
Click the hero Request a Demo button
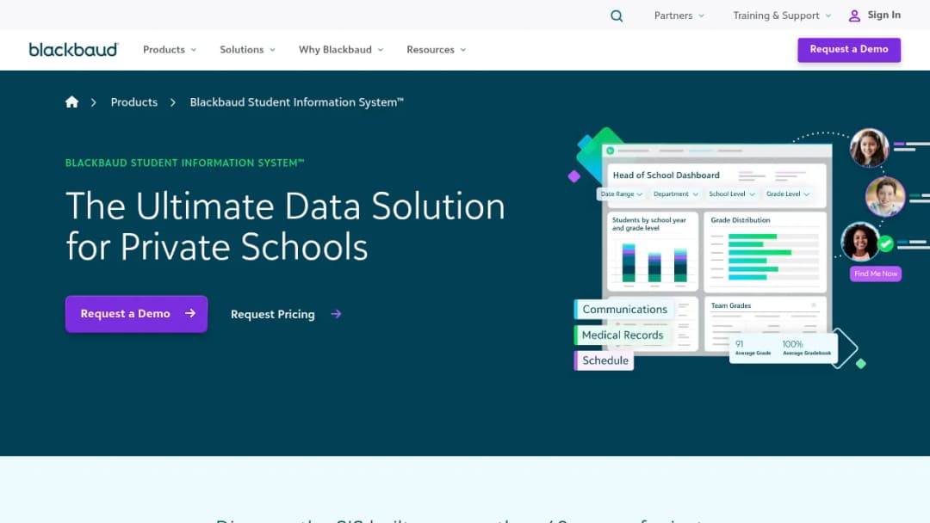(x=136, y=314)
